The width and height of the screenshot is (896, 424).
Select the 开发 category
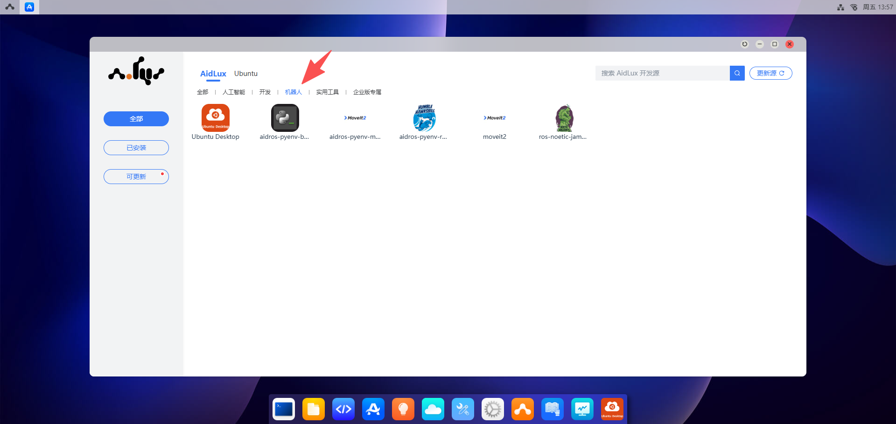coord(265,92)
